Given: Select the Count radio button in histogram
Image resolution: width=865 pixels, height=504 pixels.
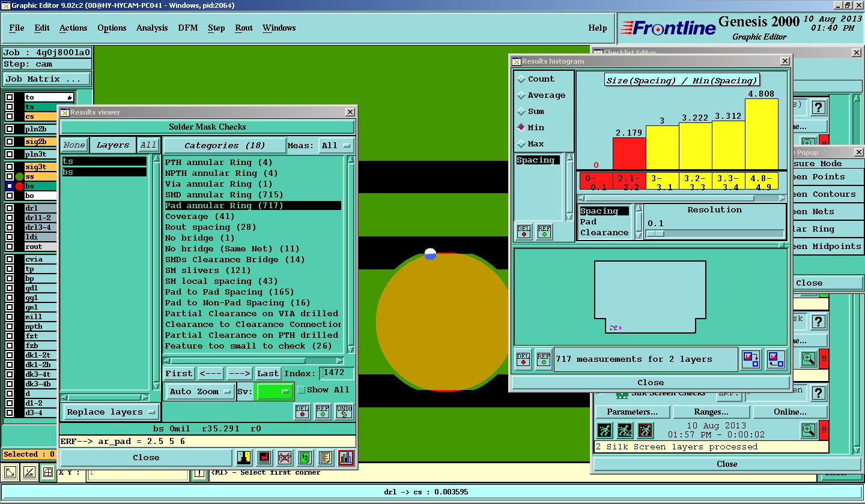Looking at the screenshot, I should 521,79.
